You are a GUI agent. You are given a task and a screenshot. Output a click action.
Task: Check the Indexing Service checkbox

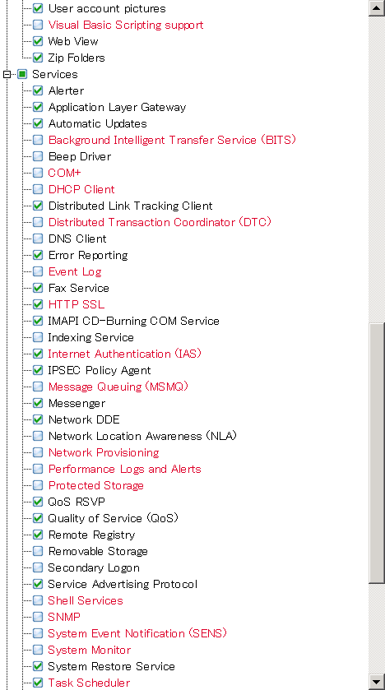click(x=39, y=337)
